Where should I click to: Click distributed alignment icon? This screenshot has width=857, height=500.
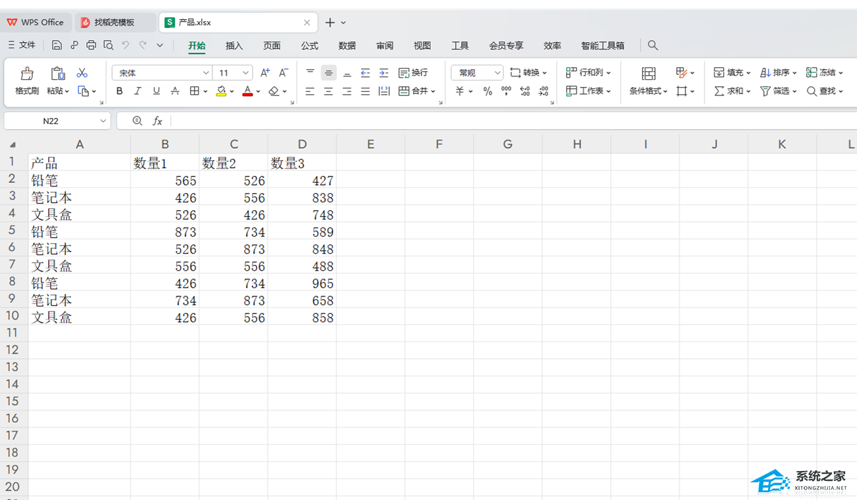click(x=384, y=91)
